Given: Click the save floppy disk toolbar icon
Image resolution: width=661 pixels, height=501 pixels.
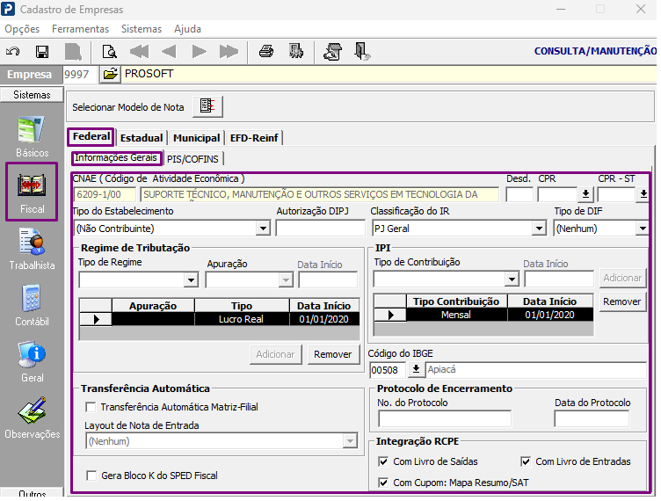Looking at the screenshot, I should [x=42, y=52].
